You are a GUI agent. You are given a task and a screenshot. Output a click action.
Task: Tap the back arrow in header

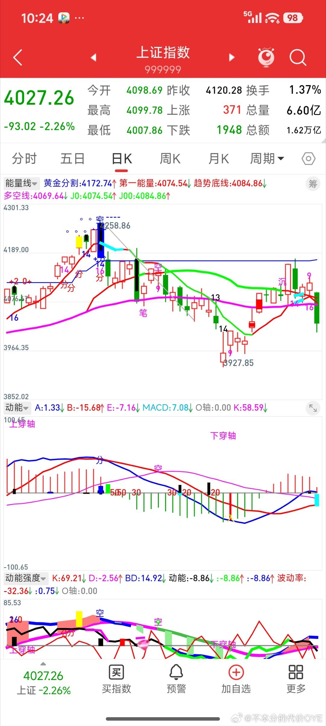pos(18,57)
